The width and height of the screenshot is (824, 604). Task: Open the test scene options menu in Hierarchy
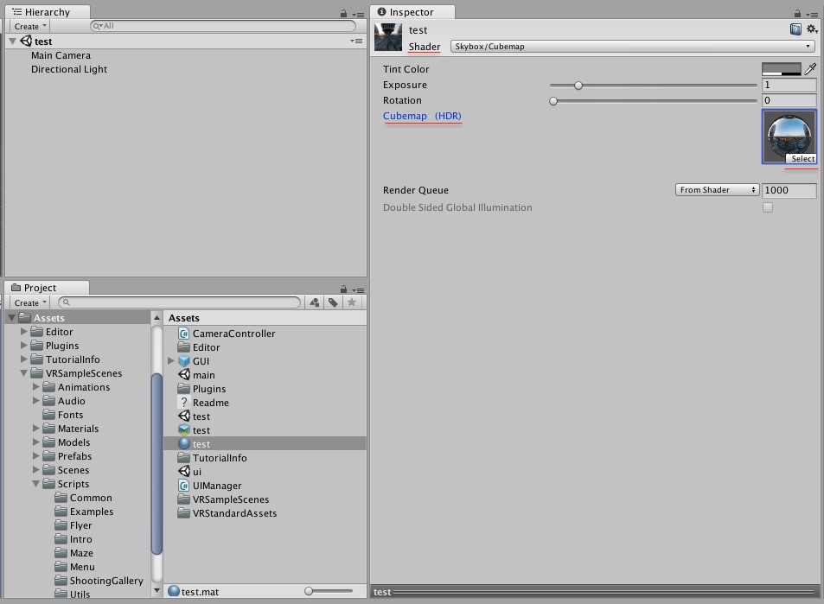[x=356, y=41]
